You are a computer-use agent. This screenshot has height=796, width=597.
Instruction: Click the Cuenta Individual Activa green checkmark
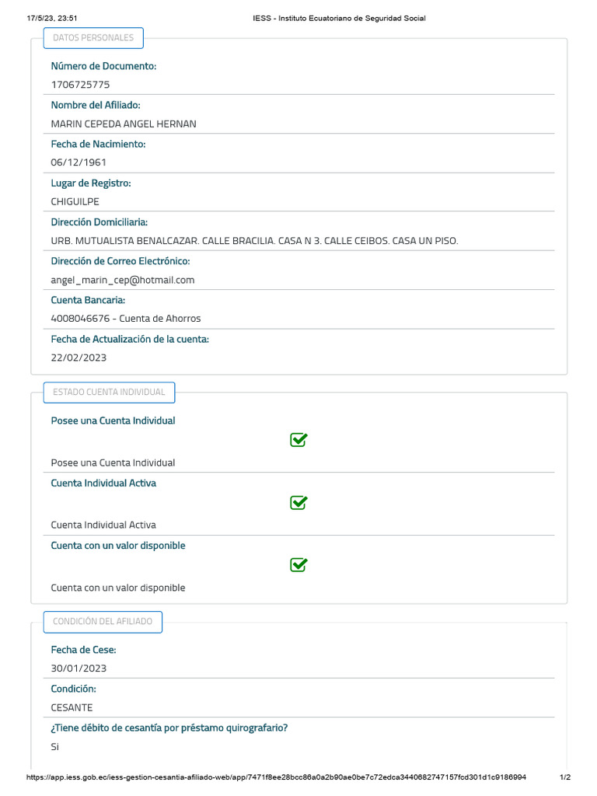(298, 502)
